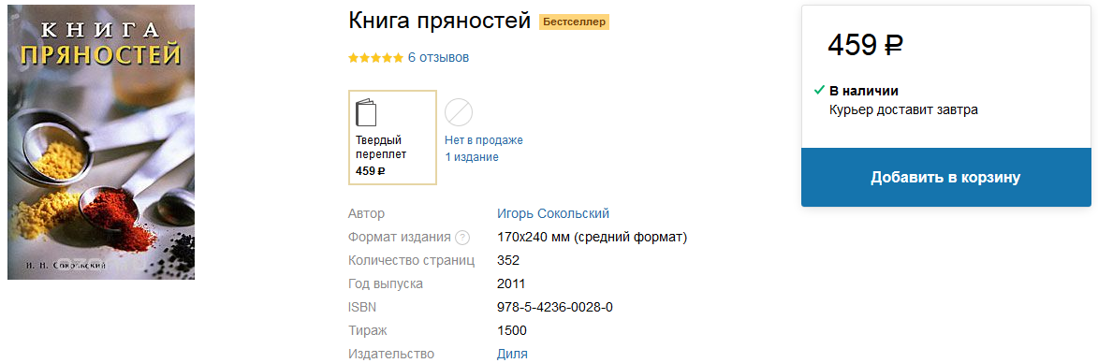
Task: Click the ISBN number 978-5-4236-0028-0
Action: (x=555, y=307)
